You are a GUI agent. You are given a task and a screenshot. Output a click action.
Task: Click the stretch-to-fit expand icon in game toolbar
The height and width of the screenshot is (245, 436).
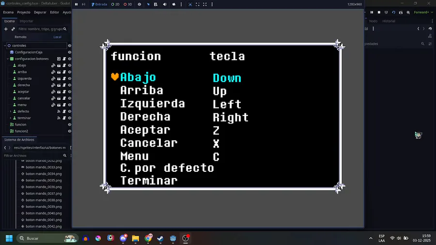(205, 4)
